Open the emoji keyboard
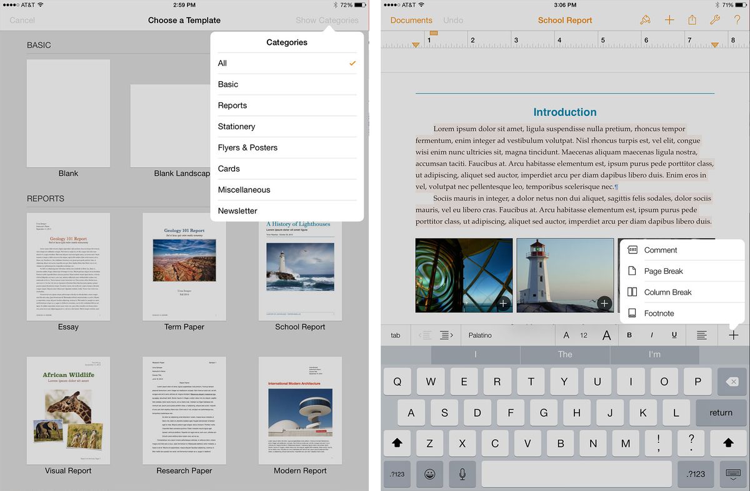The height and width of the screenshot is (491, 750). (429, 474)
